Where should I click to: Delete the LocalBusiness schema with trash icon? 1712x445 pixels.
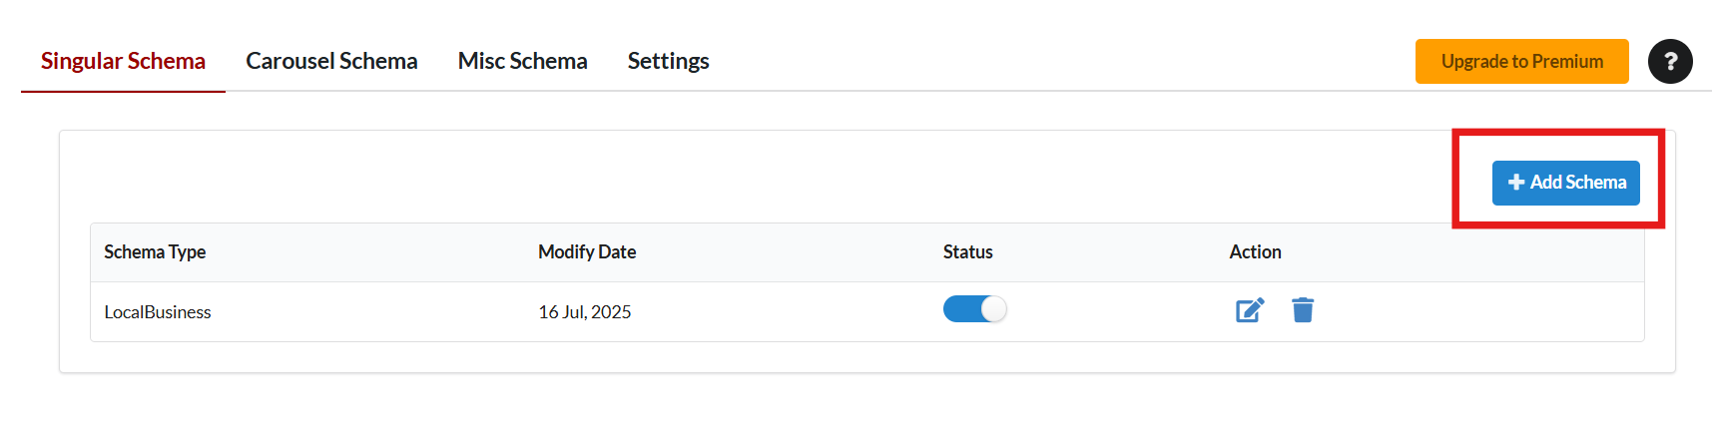coord(1303,310)
